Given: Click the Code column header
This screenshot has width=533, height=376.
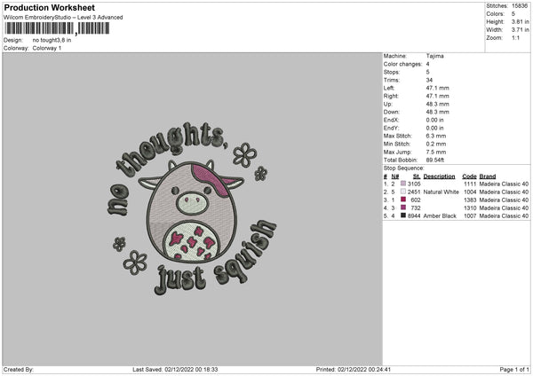Looking at the screenshot, I should point(469,176).
